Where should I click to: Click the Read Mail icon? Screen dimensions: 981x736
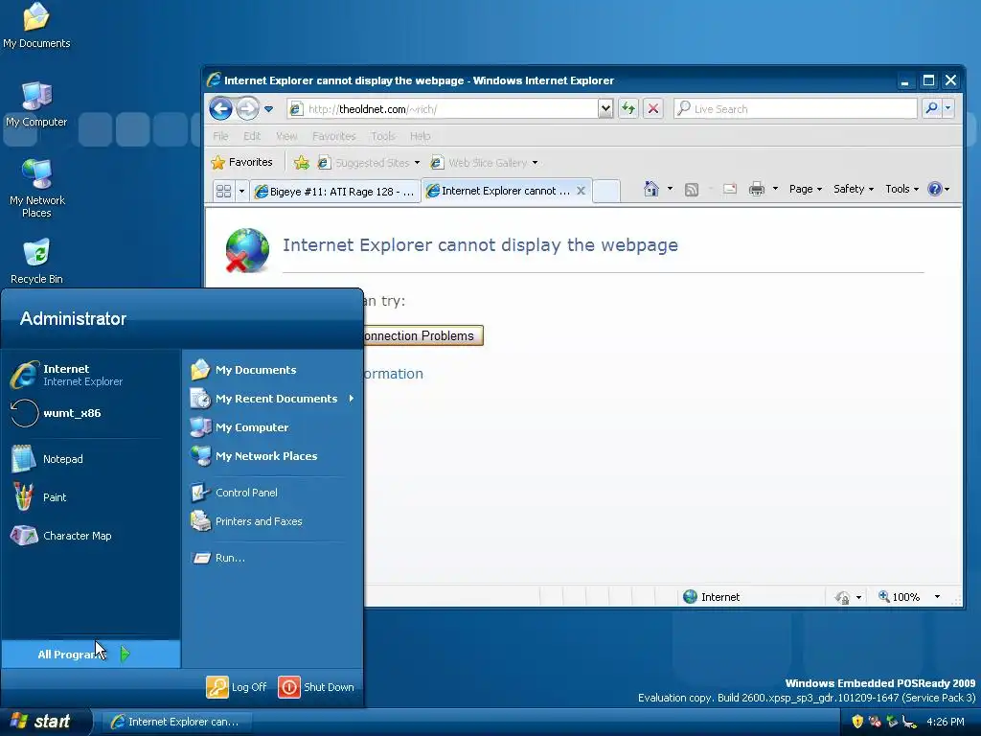729,189
